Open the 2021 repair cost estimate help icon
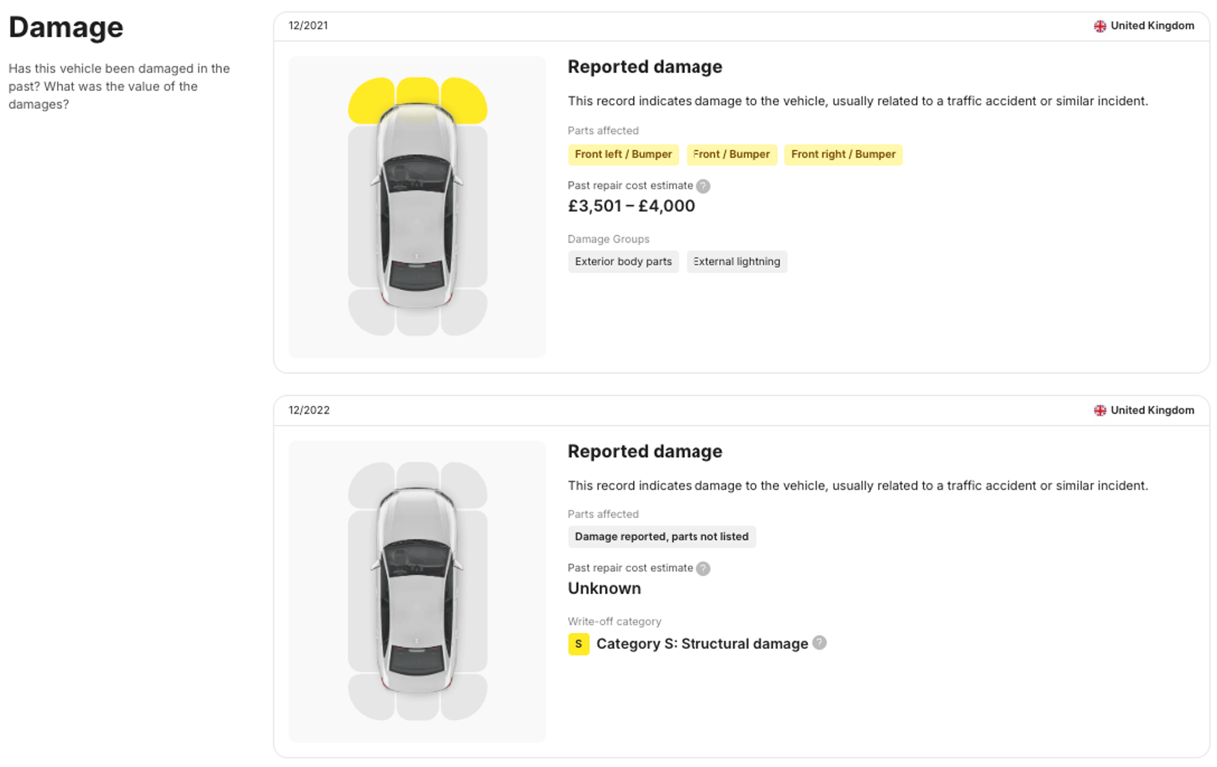Viewport: 1217px width, 767px height. pos(703,187)
